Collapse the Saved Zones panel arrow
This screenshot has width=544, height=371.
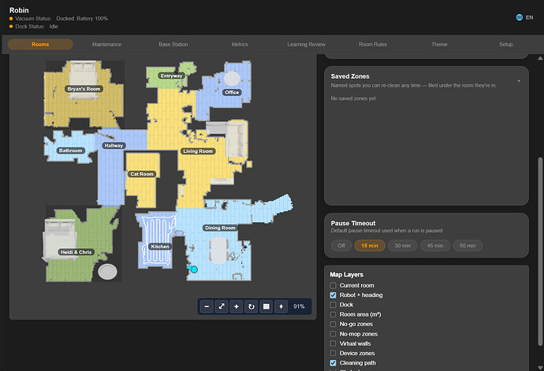[519, 81]
